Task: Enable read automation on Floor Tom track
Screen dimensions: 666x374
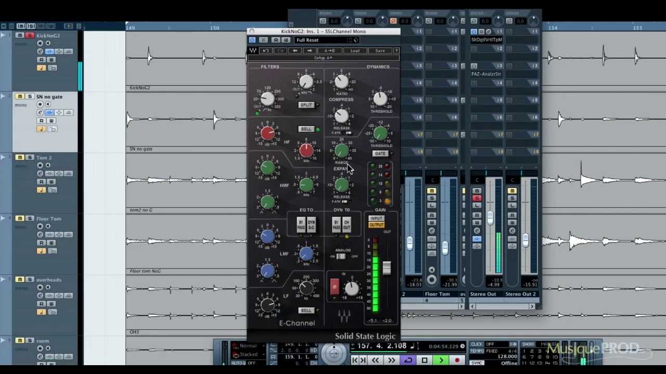Action: pyautogui.click(x=41, y=243)
